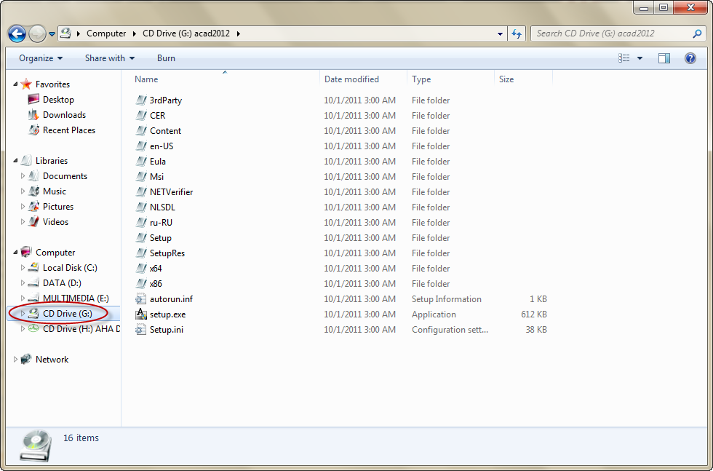The height and width of the screenshot is (471, 713).
Task: Open DATA (D:) drive
Action: pos(62,283)
